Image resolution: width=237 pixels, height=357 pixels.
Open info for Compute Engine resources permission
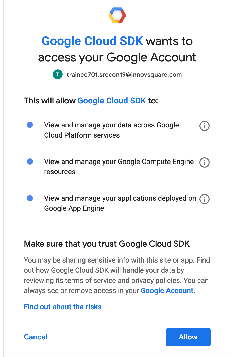click(205, 163)
